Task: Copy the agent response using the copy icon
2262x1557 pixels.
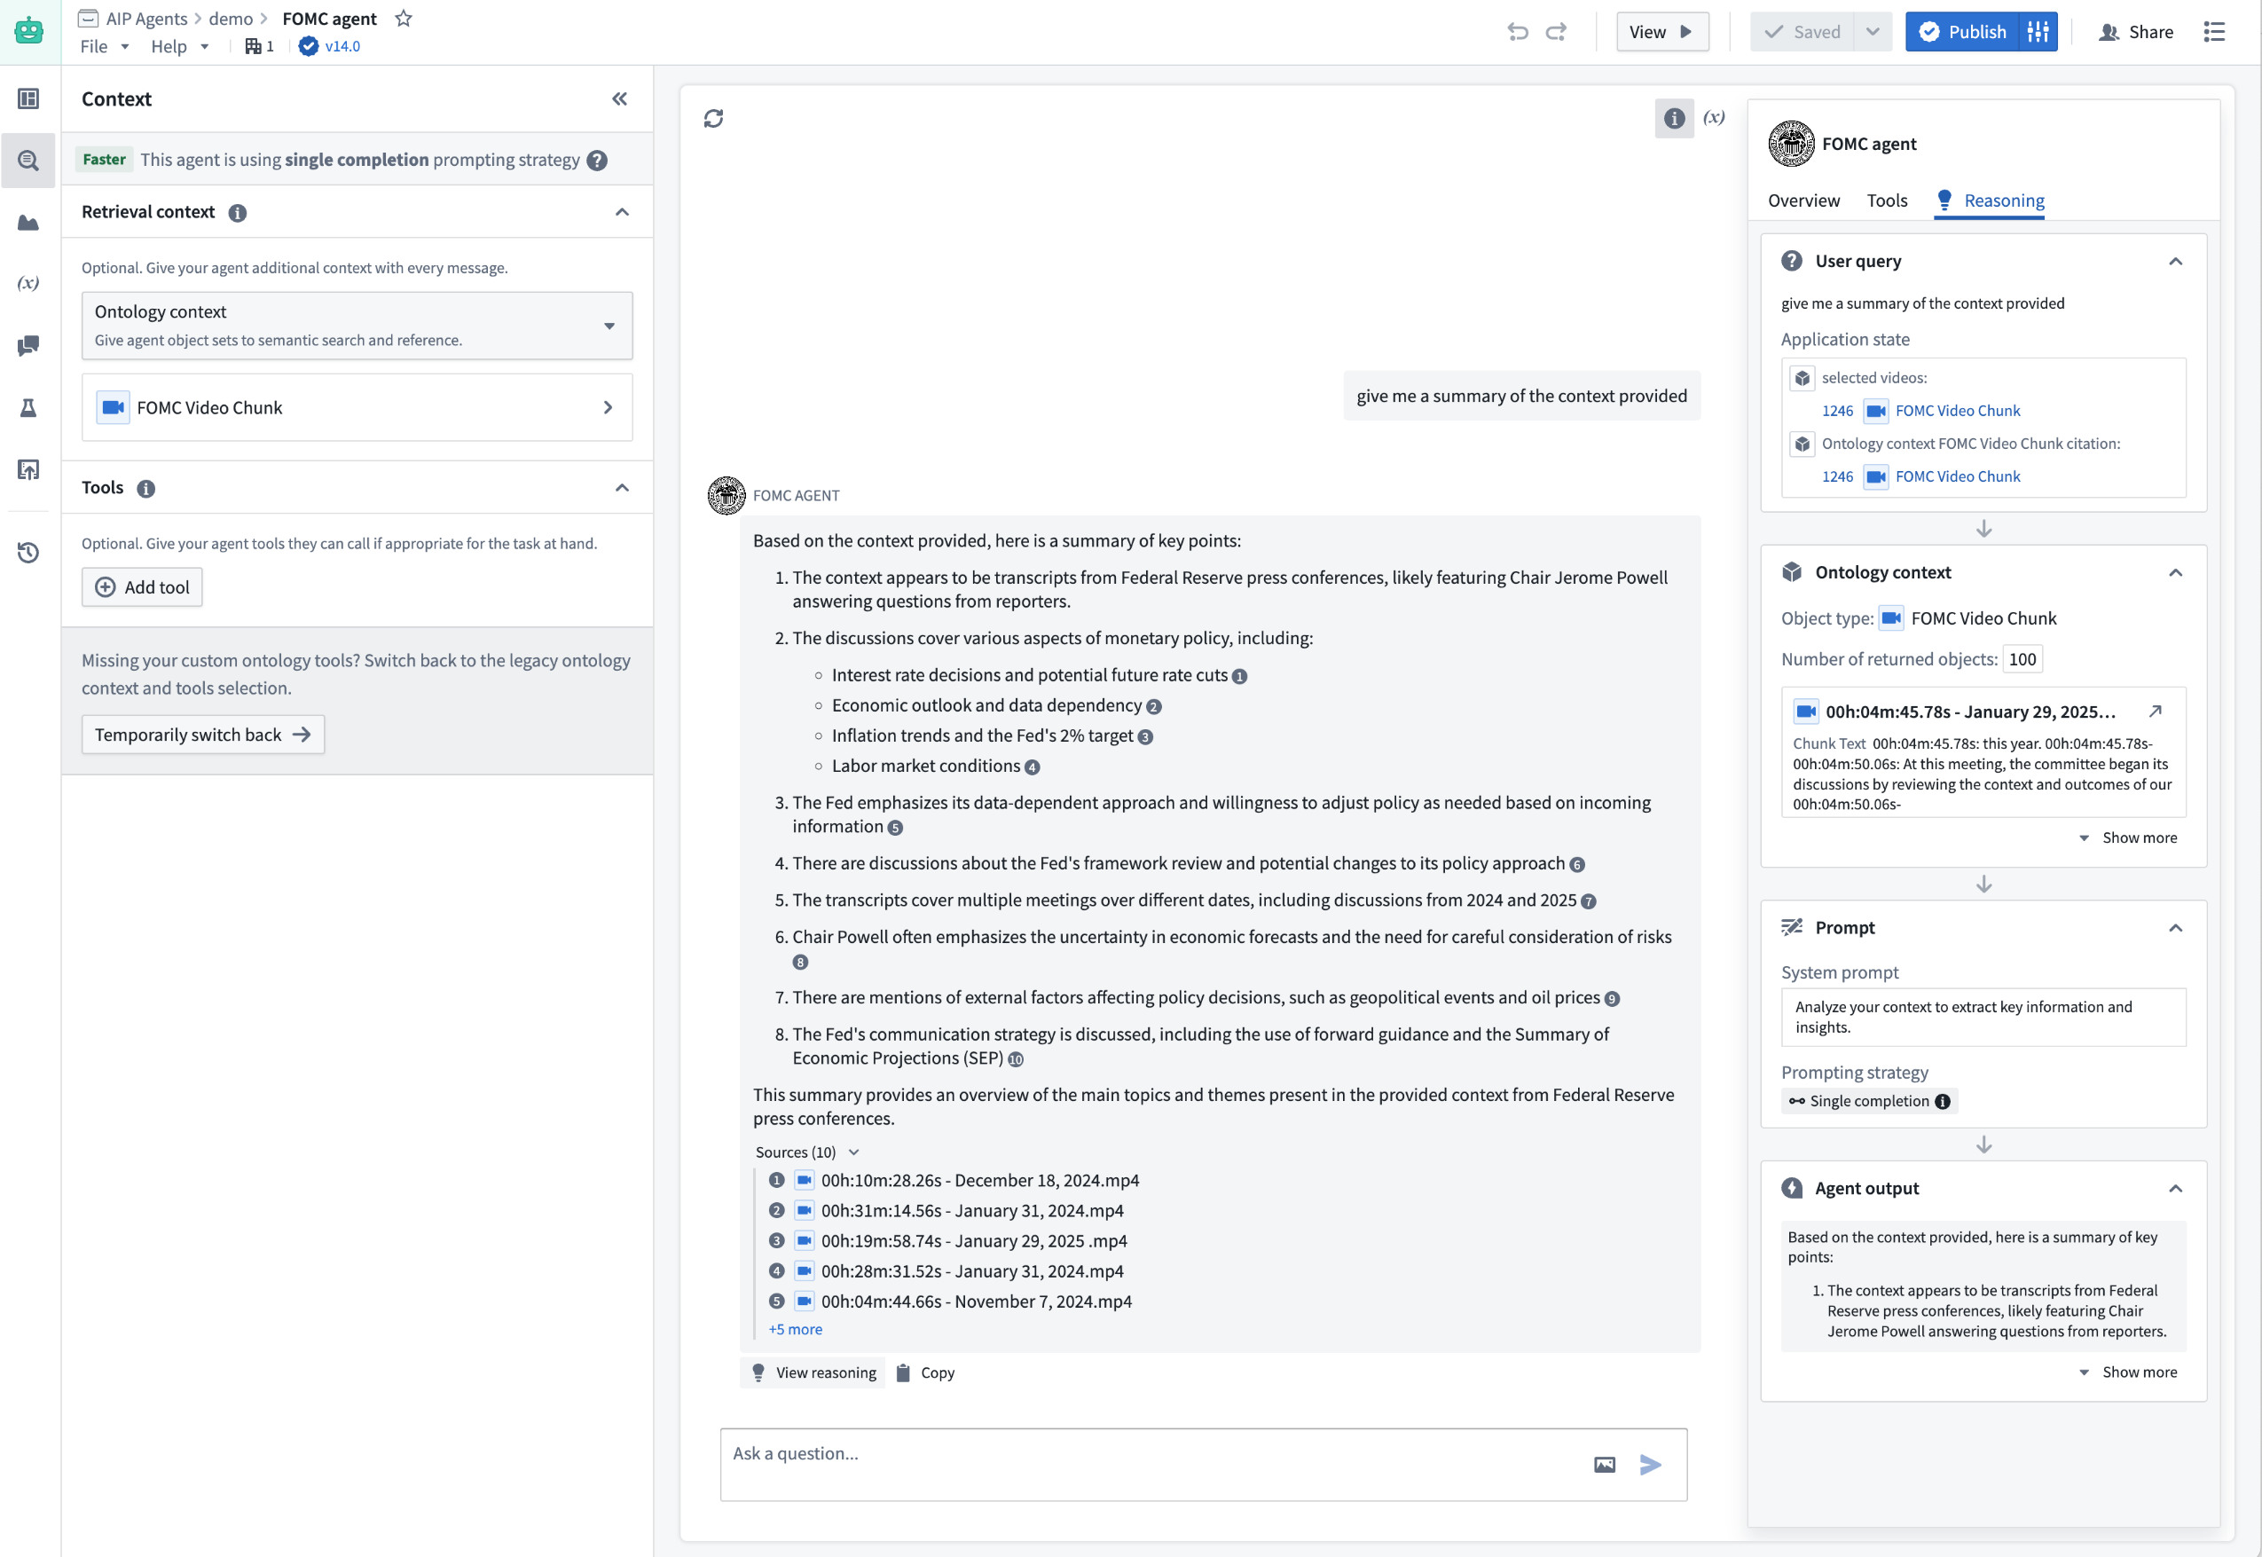Action: 903,1372
